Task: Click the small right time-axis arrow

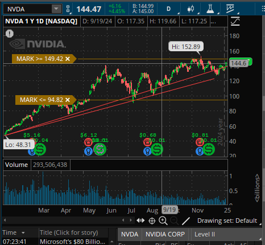Action: point(131,220)
